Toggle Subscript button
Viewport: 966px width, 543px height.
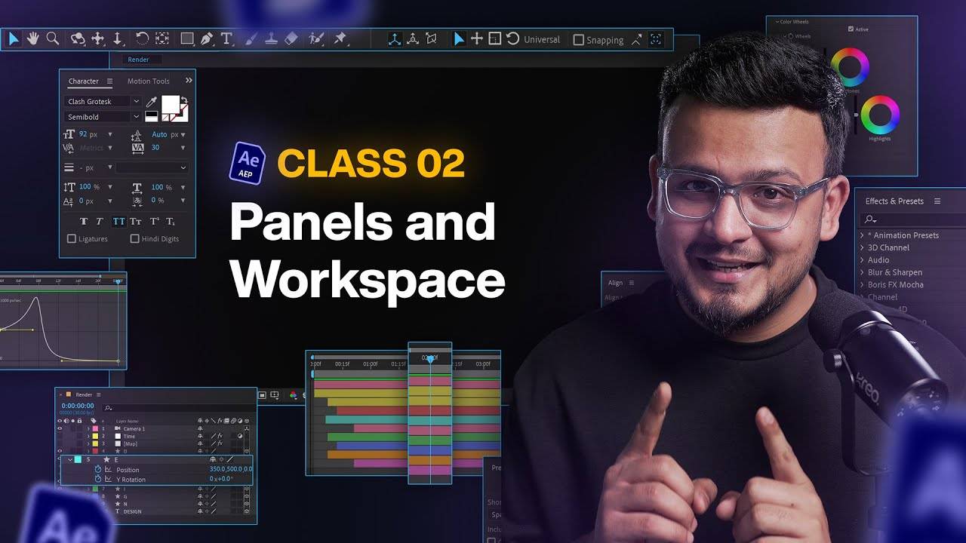[171, 221]
